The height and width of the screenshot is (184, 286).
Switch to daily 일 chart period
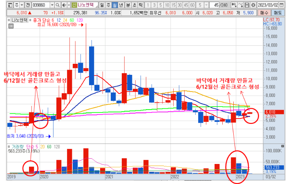(x=102, y=5)
